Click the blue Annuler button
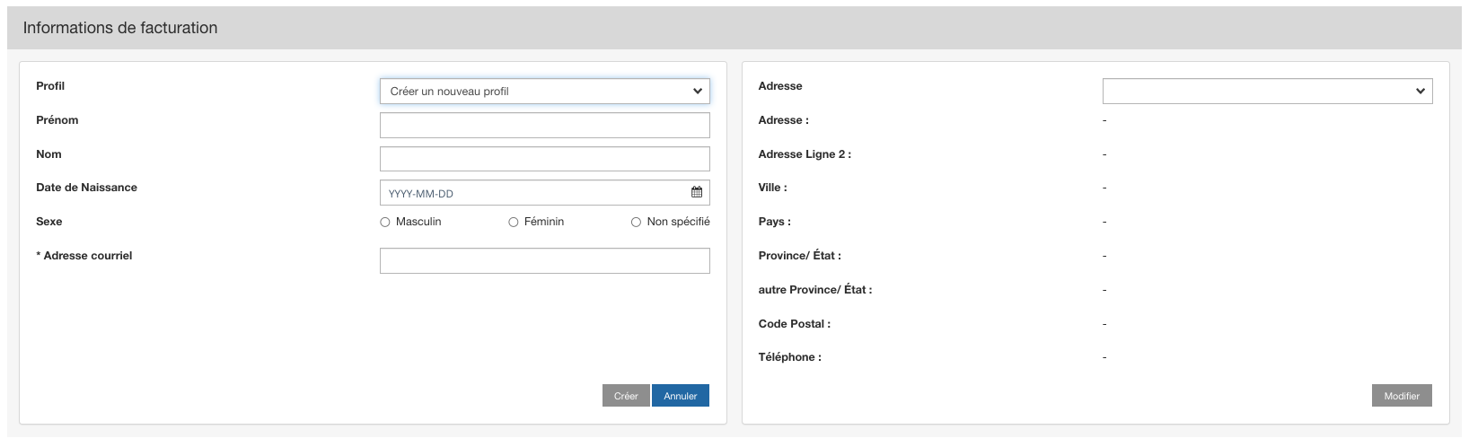Image resolution: width=1469 pixels, height=447 pixels. pos(680,396)
